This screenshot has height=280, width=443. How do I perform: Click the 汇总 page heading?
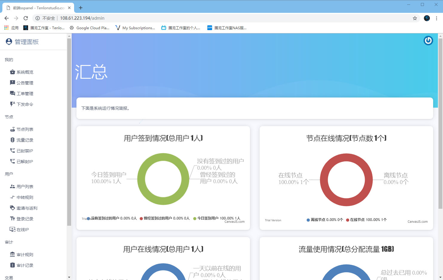click(91, 72)
